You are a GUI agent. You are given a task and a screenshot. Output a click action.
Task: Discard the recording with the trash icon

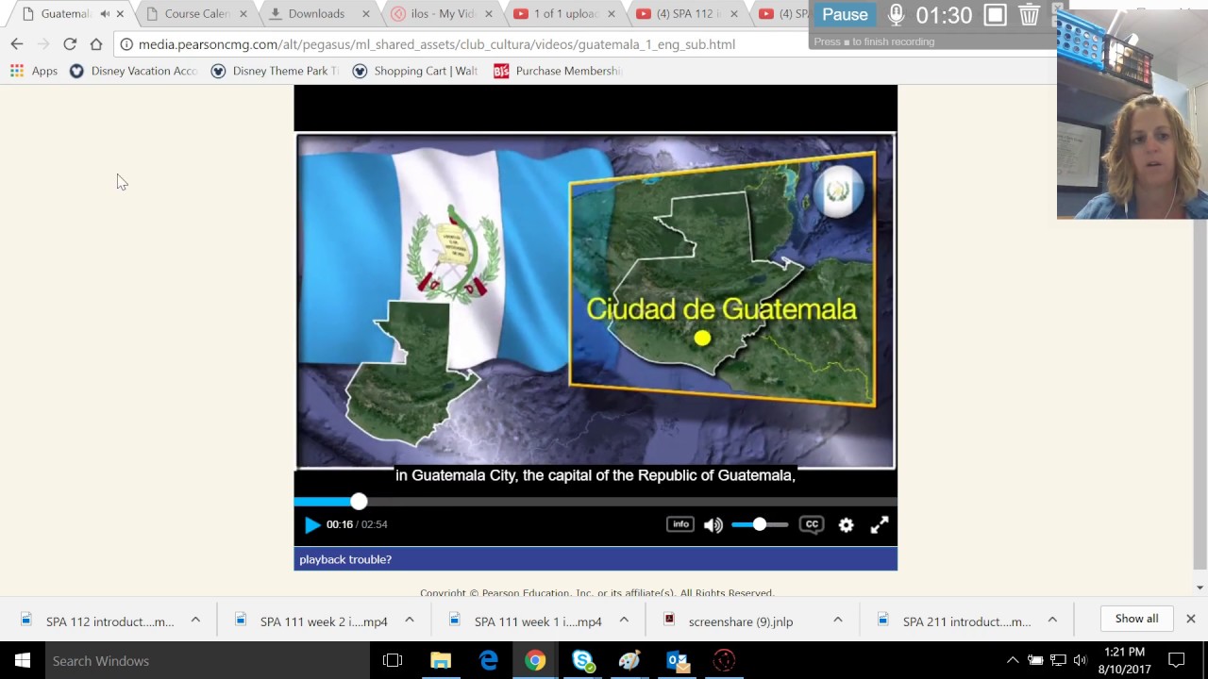1029,15
